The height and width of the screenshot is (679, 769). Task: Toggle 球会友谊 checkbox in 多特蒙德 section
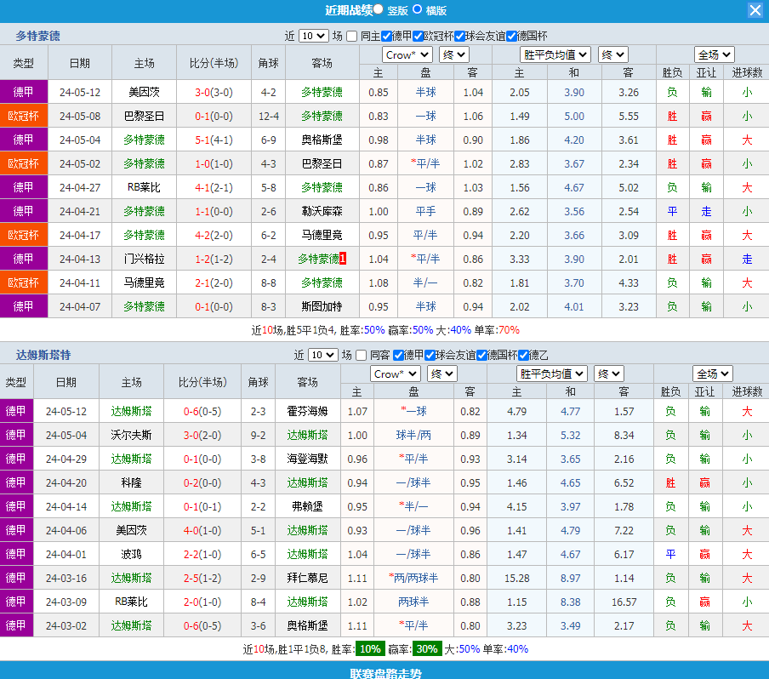tap(459, 37)
